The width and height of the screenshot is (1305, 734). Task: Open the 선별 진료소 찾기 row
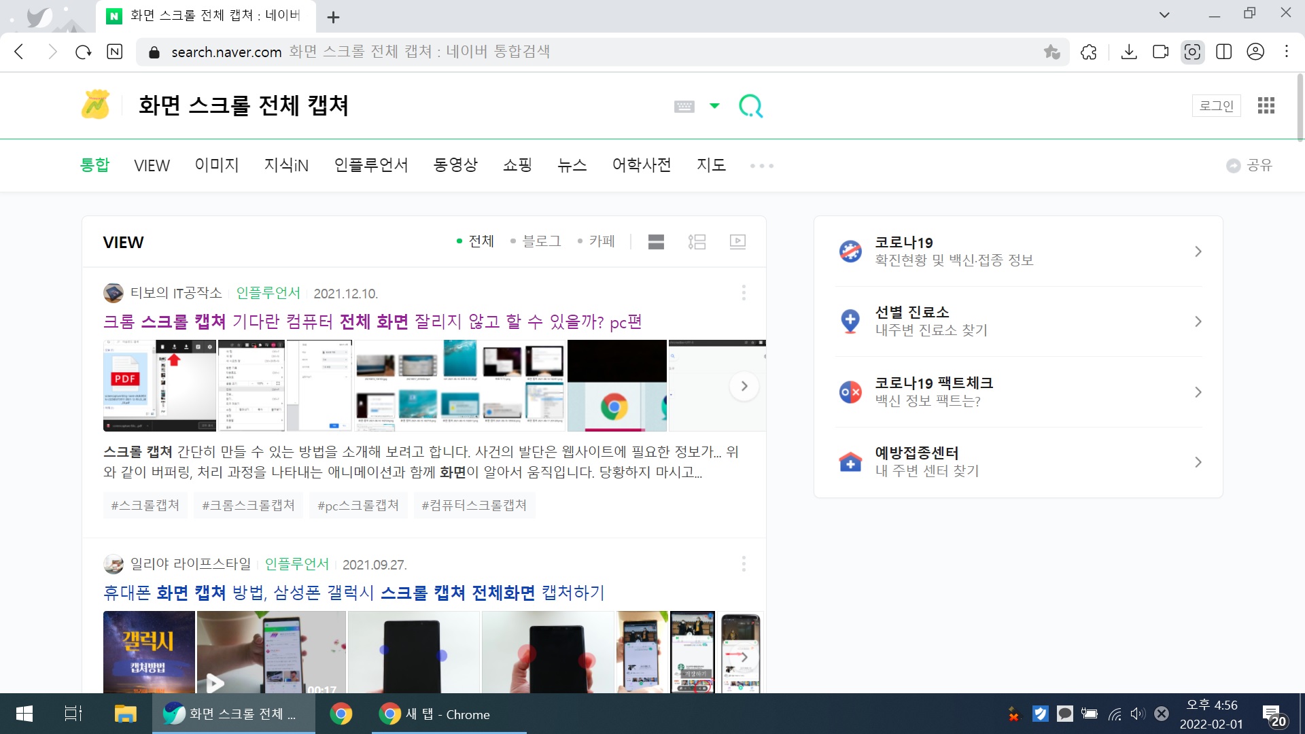pyautogui.click(x=1018, y=321)
